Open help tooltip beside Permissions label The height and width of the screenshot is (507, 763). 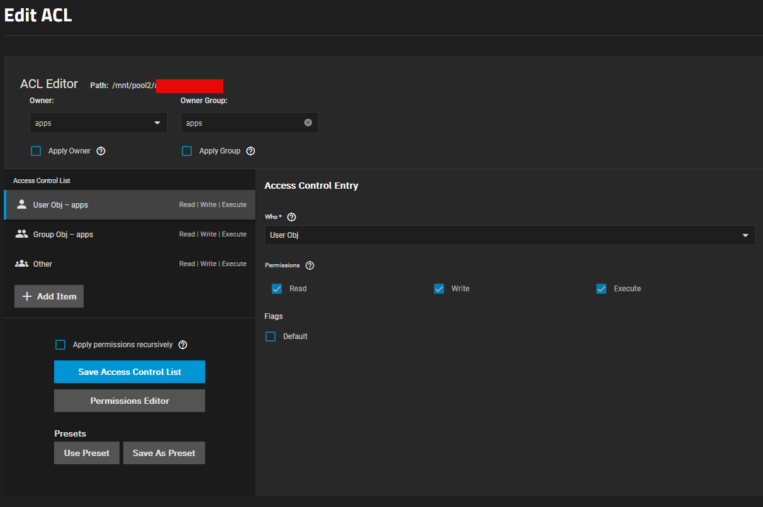click(x=309, y=265)
